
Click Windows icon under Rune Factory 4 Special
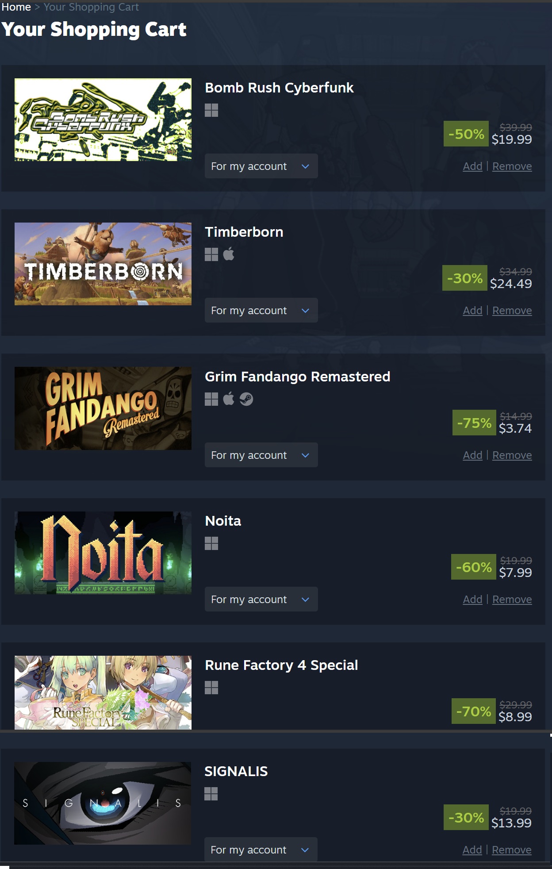pyautogui.click(x=211, y=688)
